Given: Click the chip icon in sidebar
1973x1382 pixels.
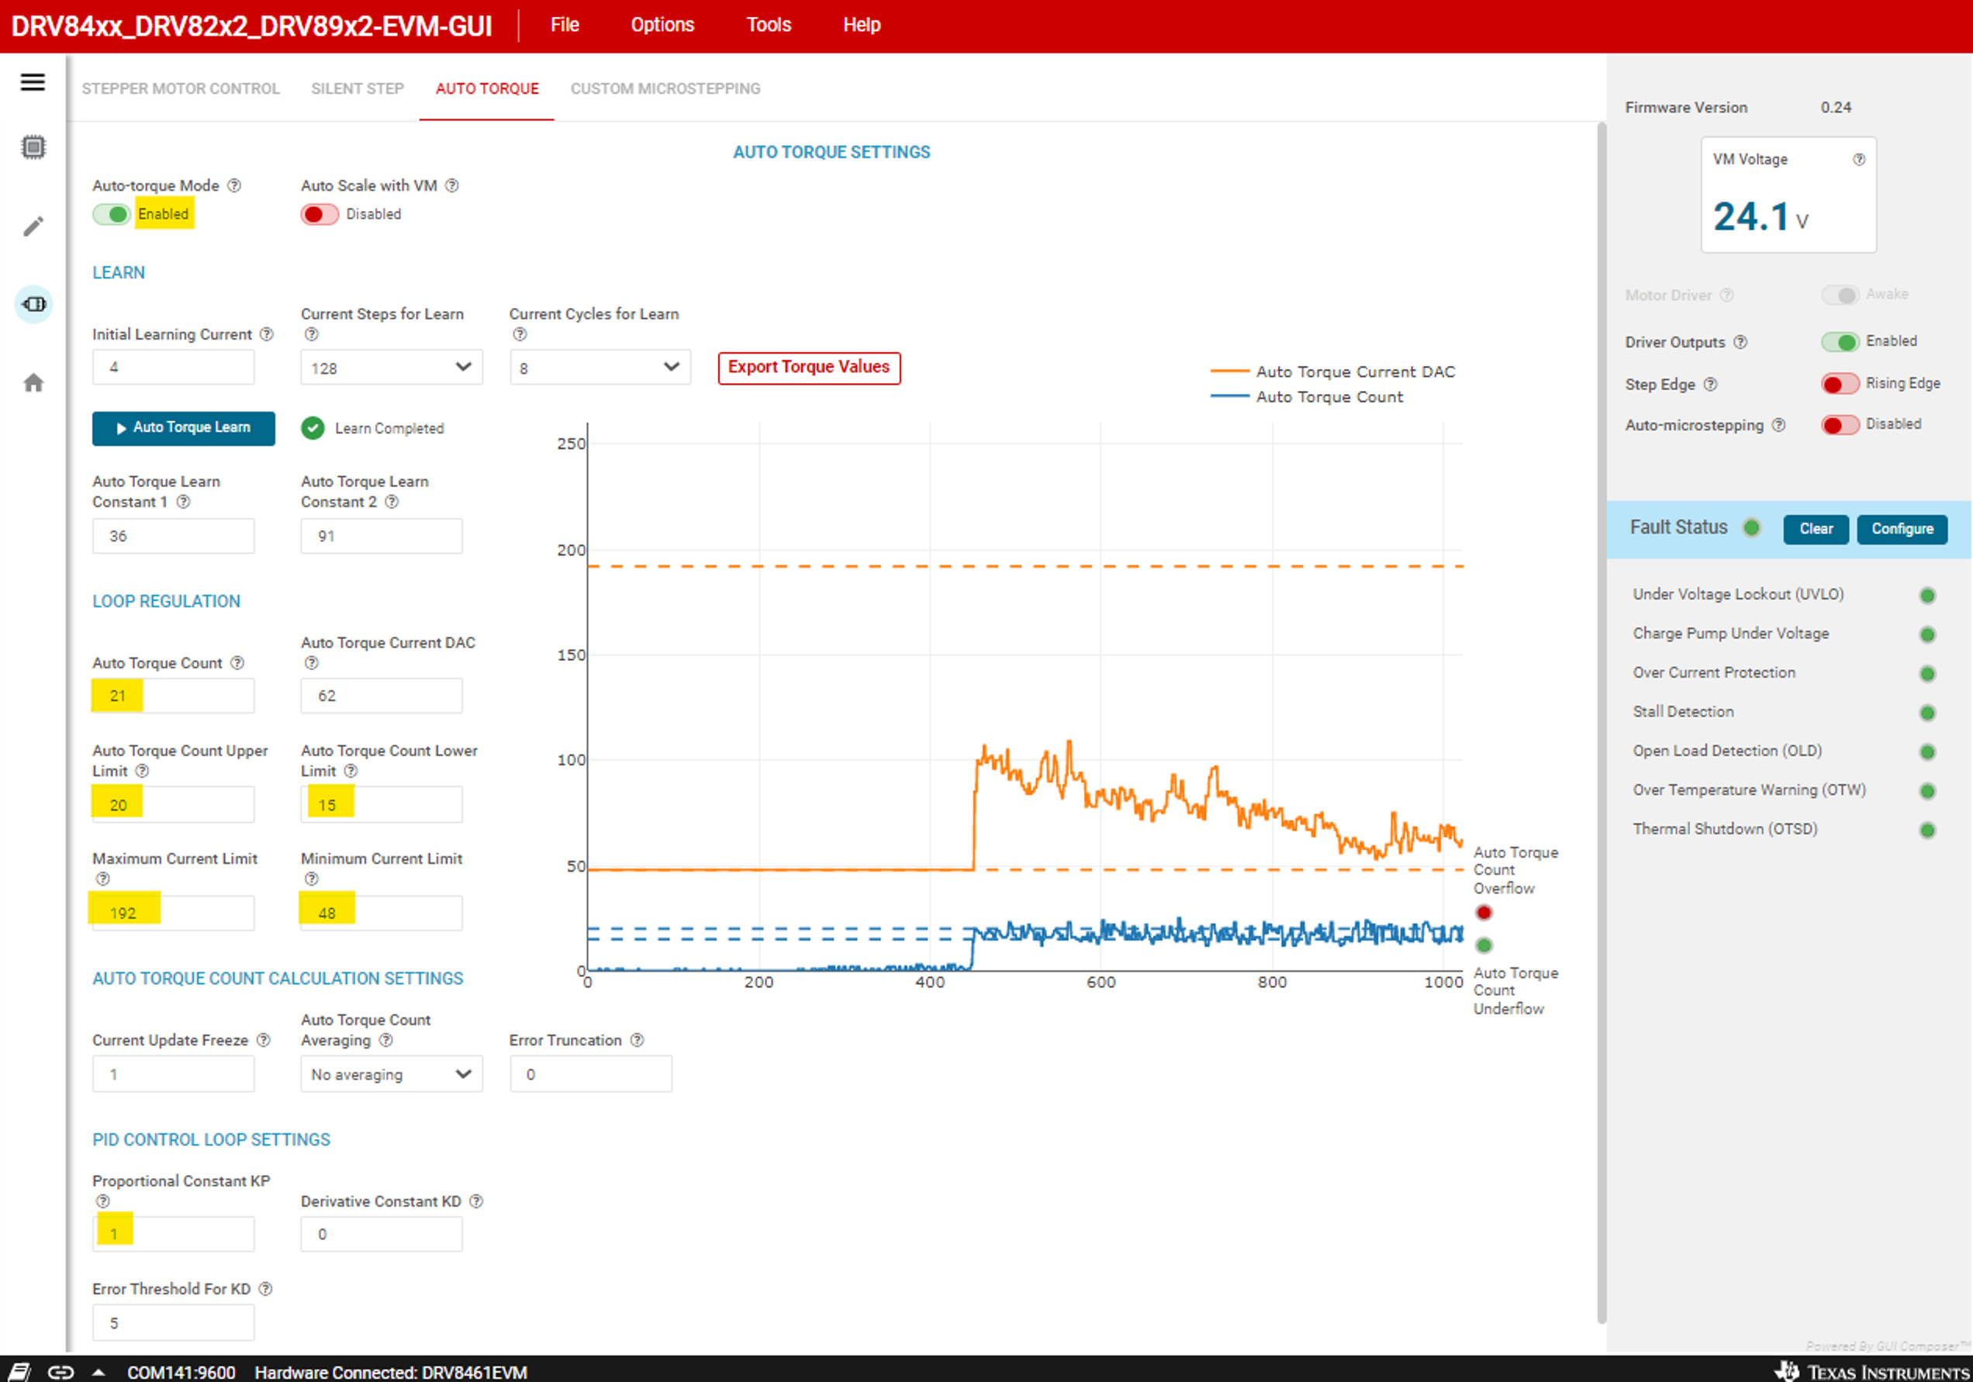Looking at the screenshot, I should (33, 147).
